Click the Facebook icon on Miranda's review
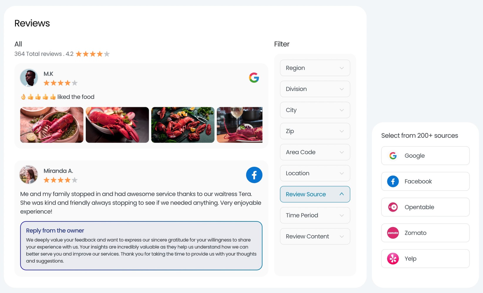 (x=254, y=175)
